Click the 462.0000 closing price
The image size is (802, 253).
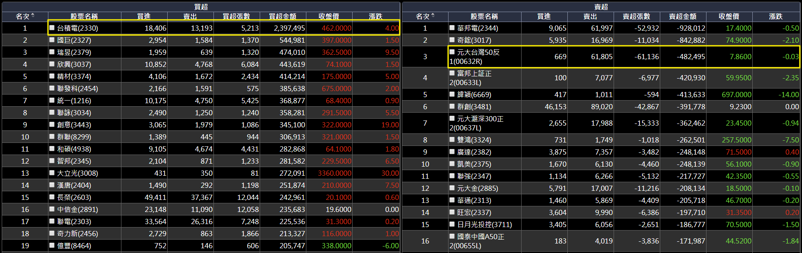tap(336, 28)
